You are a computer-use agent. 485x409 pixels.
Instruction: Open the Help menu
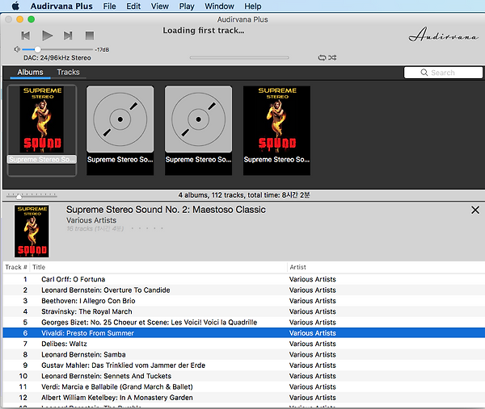coord(253,6)
